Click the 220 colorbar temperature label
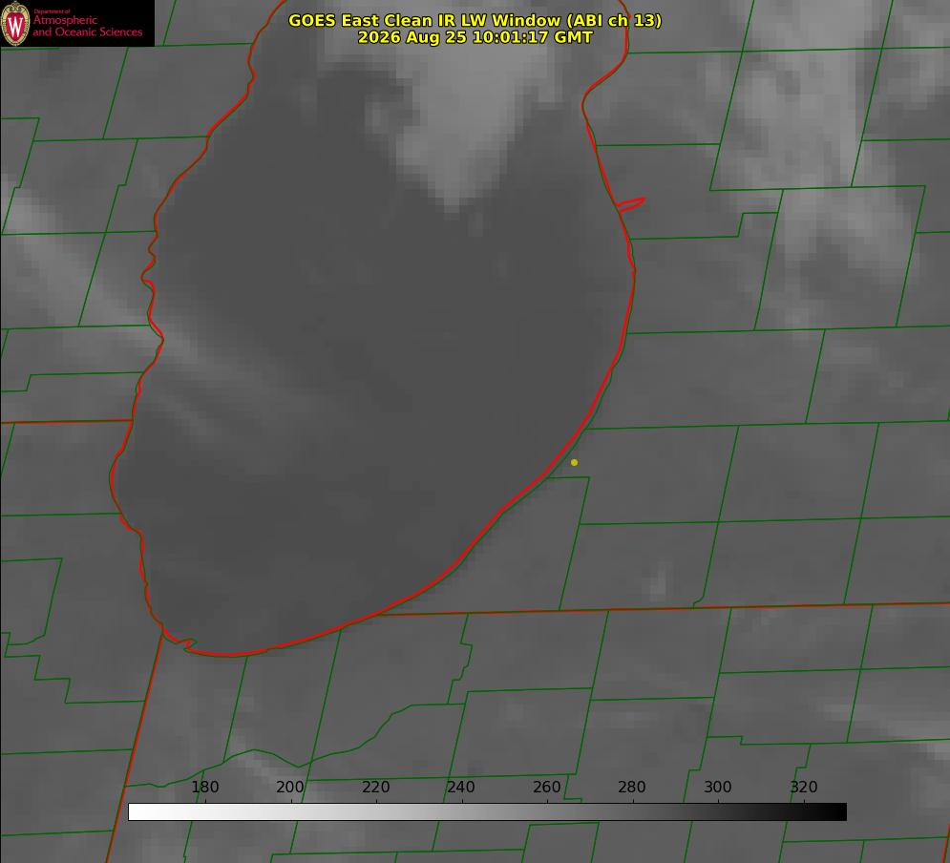 375,787
